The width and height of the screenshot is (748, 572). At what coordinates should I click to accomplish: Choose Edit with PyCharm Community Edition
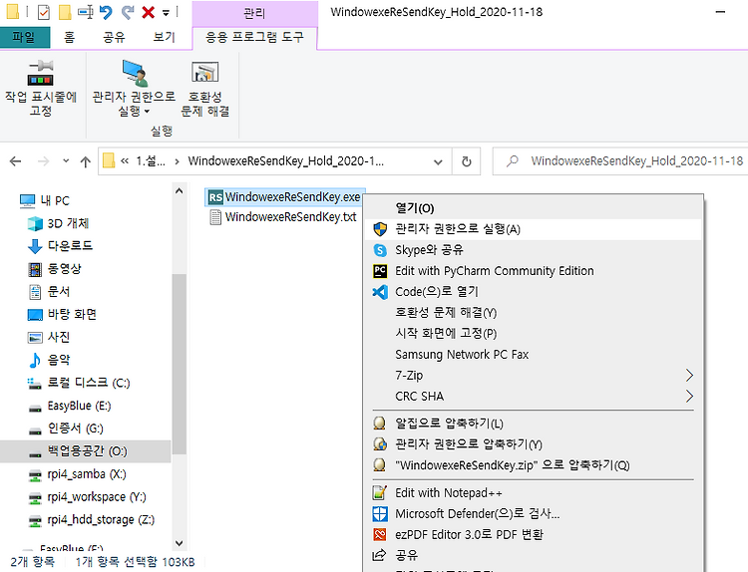tap(533, 271)
